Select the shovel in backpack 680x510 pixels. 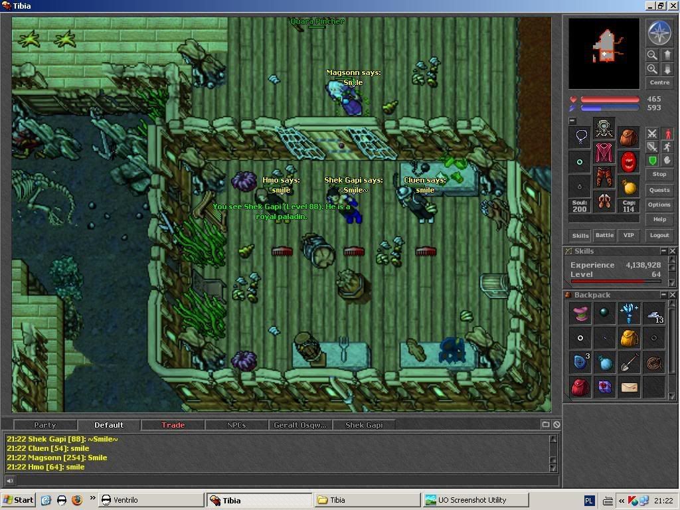628,362
